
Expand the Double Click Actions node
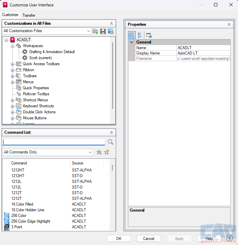click(x=12, y=112)
